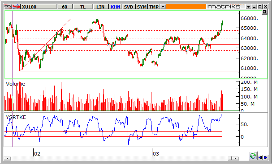Click the 150. M volume axis label

(x=249, y=89)
